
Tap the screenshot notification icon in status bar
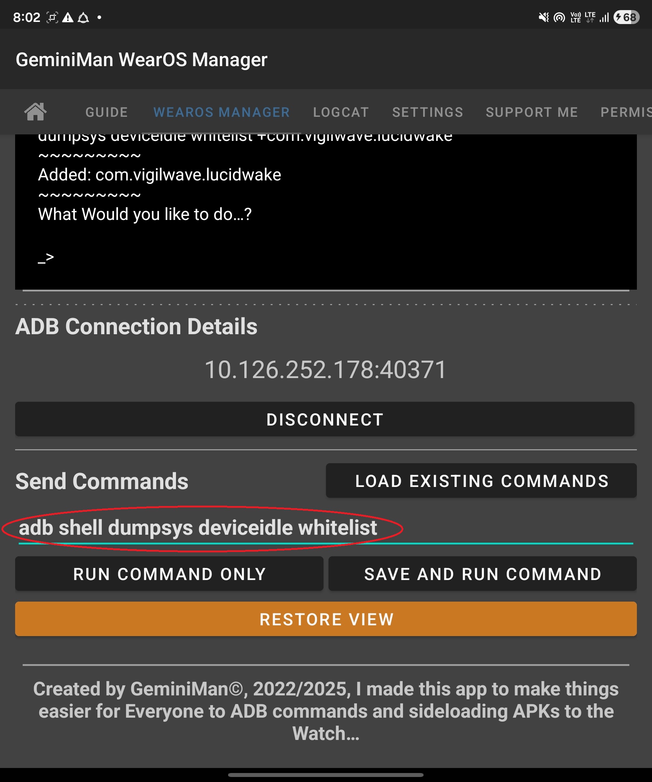pyautogui.click(x=52, y=17)
